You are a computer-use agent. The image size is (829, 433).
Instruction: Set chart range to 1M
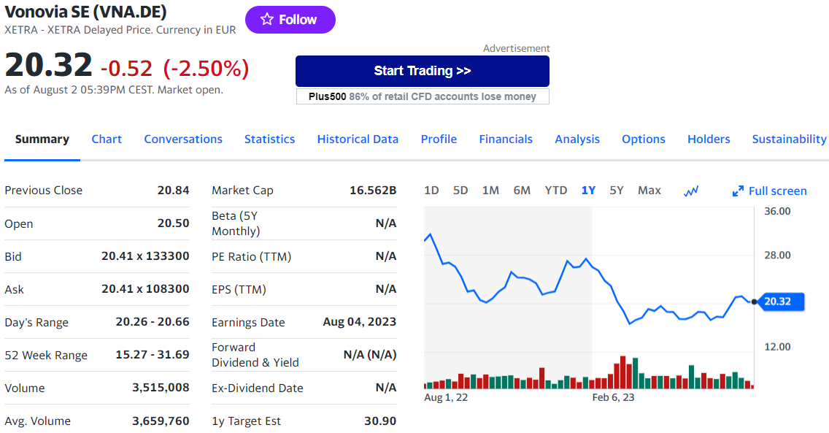pos(490,190)
